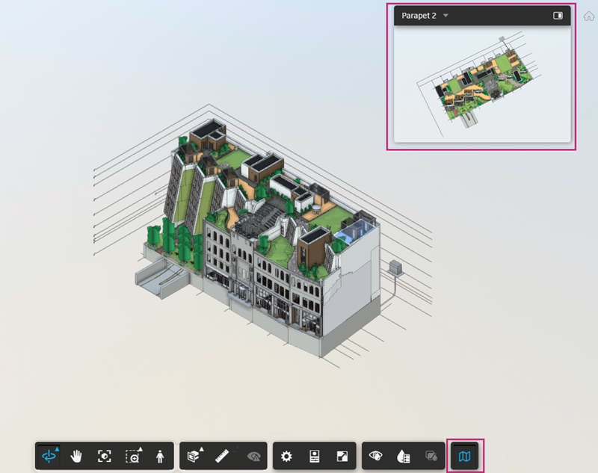Open the Section box tool

(x=194, y=456)
